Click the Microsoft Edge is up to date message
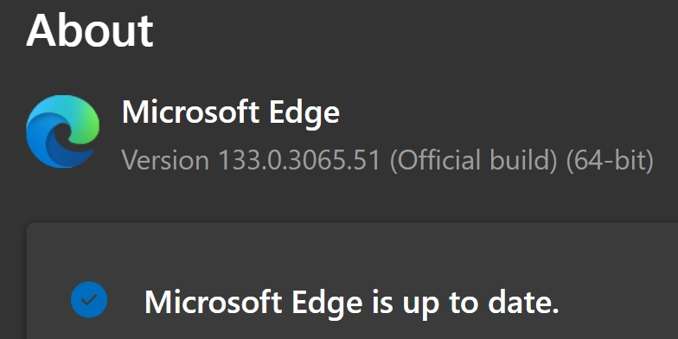The image size is (678, 339). [x=351, y=303]
